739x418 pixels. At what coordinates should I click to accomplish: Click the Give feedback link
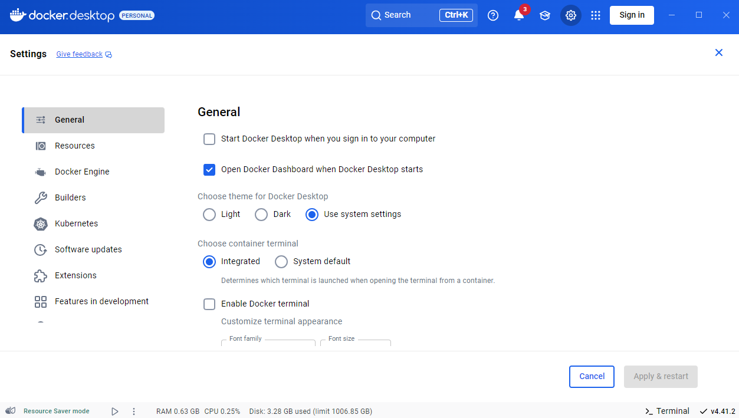[80, 54]
